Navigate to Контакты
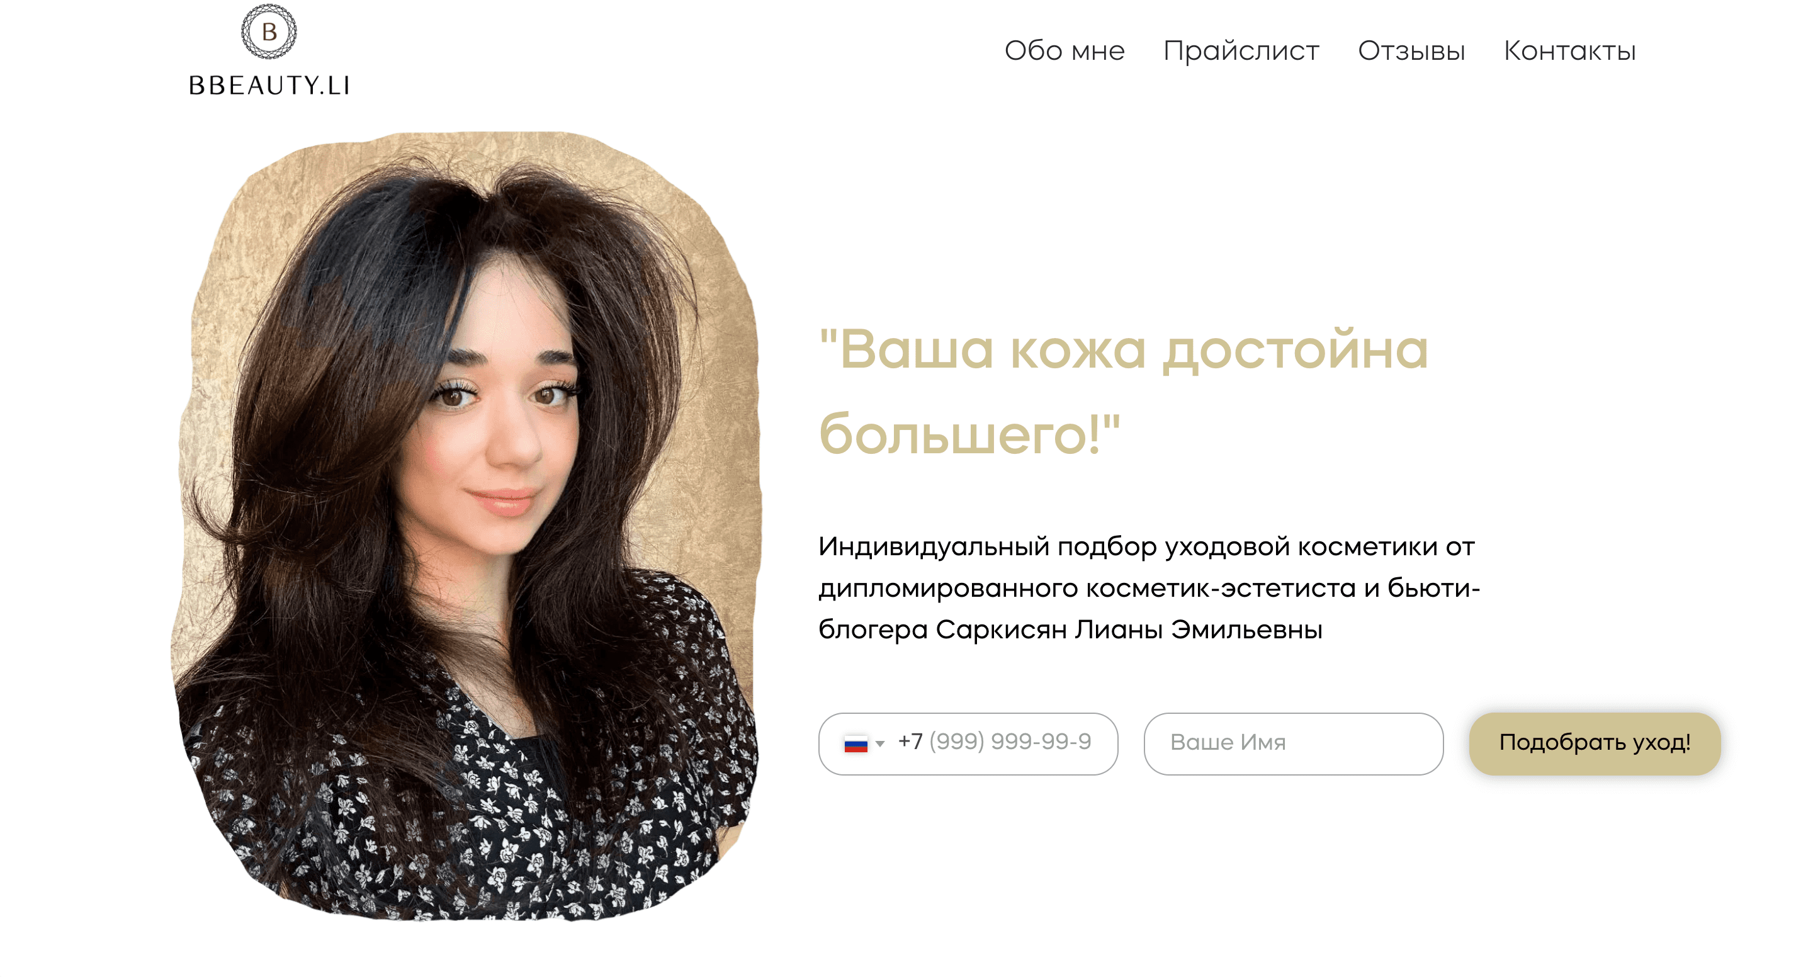This screenshot has width=1813, height=977. pyautogui.click(x=1569, y=51)
